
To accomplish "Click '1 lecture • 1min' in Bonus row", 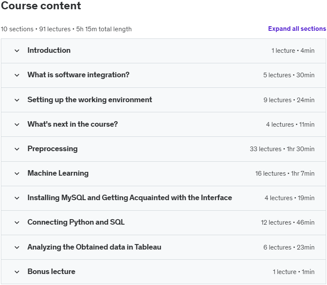I will coord(294,272).
